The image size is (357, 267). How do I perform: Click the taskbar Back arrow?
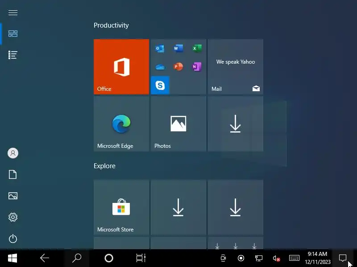coord(45,258)
